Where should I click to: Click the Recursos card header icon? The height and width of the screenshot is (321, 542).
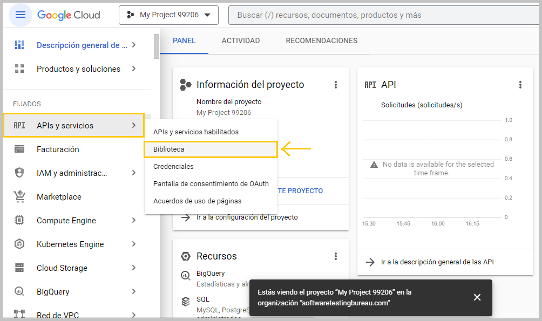pos(186,256)
